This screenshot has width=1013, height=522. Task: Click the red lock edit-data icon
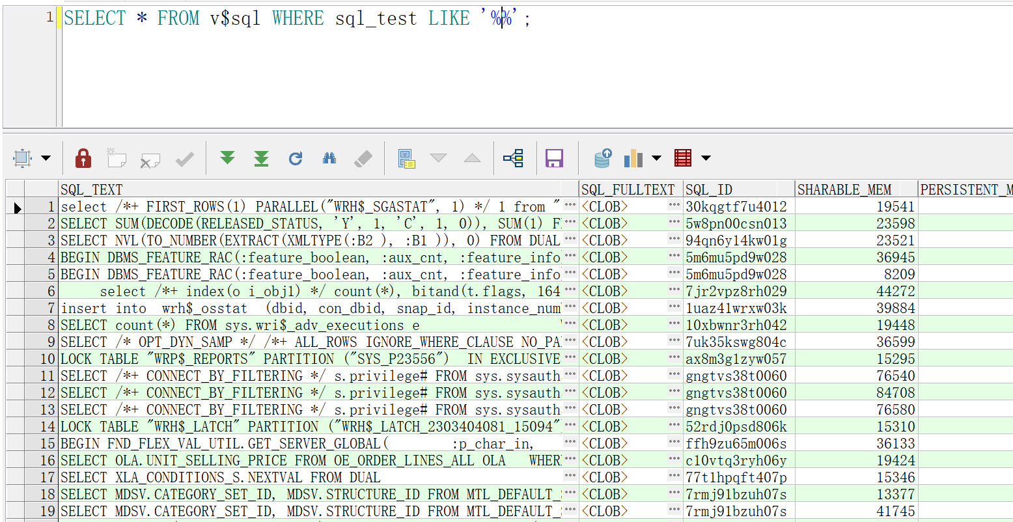point(83,158)
